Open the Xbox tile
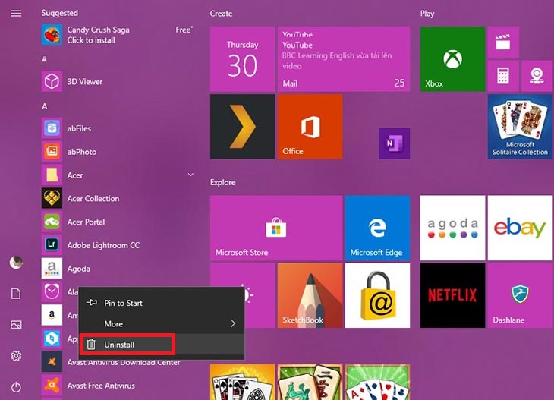The height and width of the screenshot is (400, 554). click(x=452, y=59)
